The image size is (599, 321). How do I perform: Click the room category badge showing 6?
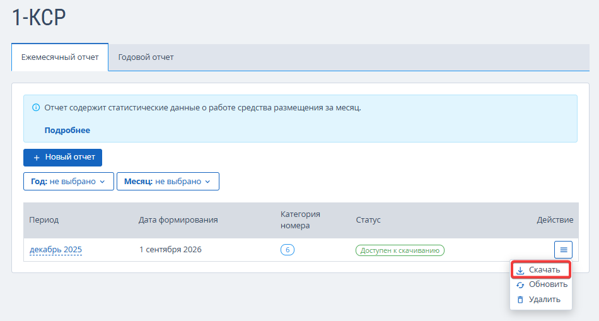[x=288, y=250]
